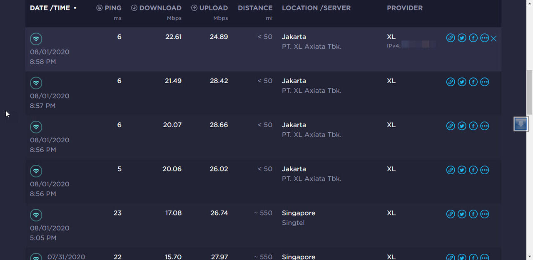Share the 21.49 Mbps result to Facebook
The image size is (533, 260).
(x=473, y=82)
